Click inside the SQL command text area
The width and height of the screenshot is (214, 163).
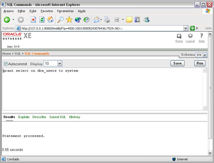coord(102,89)
